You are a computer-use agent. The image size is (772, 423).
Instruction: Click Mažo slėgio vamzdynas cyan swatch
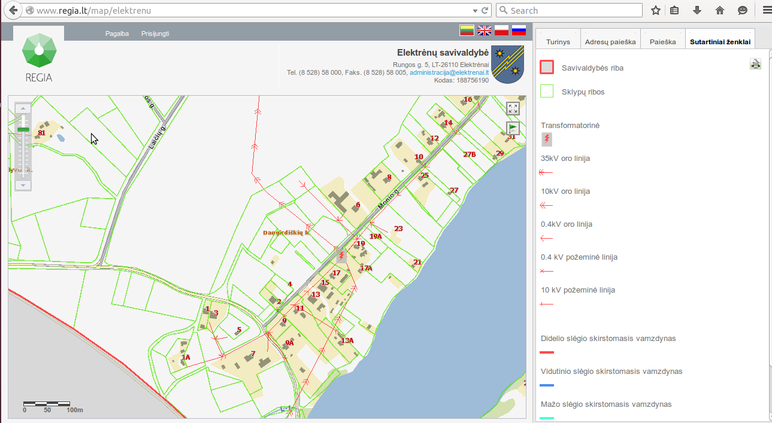(x=547, y=418)
